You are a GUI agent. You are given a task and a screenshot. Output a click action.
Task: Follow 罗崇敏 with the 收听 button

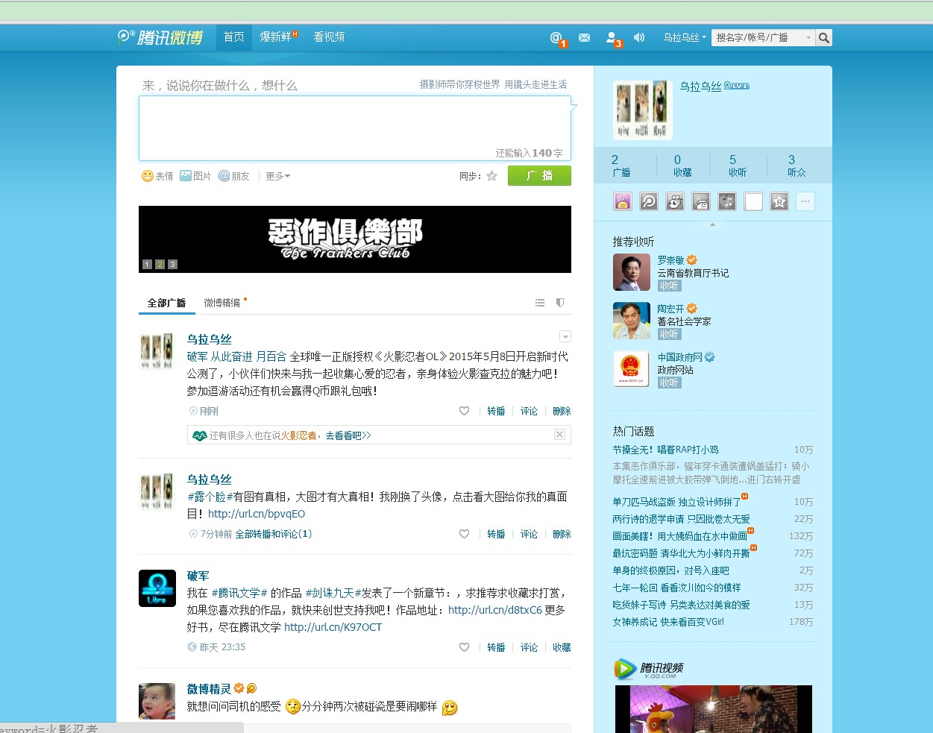669,286
